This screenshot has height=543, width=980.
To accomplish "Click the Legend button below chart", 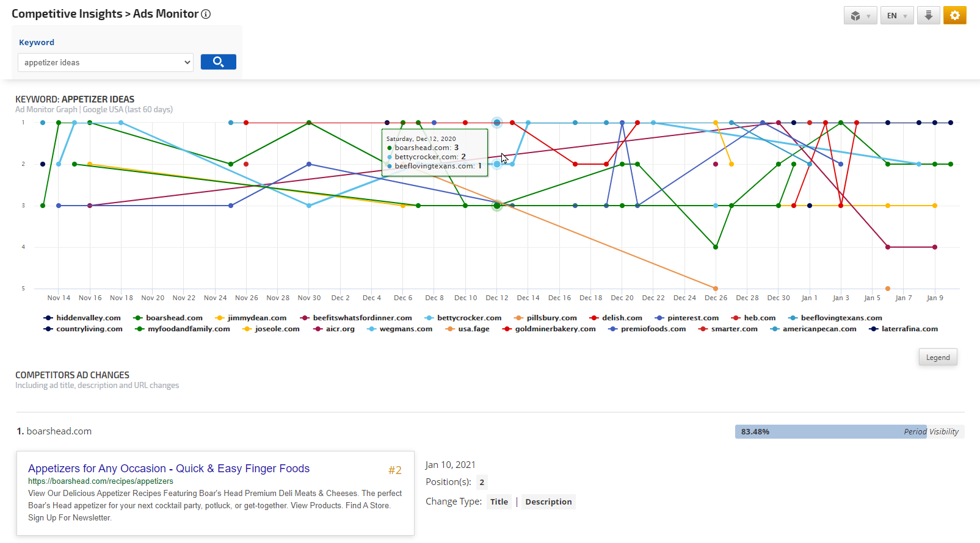I will click(937, 358).
